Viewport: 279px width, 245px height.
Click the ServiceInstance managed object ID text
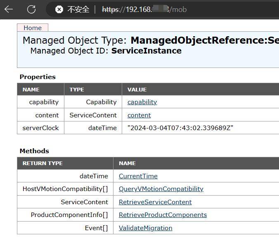(146, 51)
